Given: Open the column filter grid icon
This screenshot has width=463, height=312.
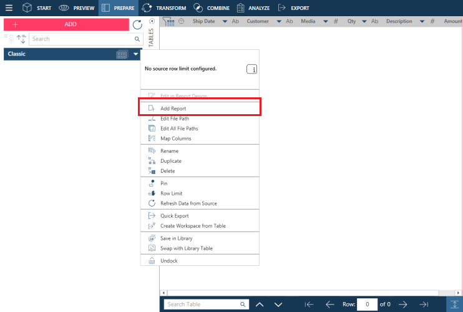Looking at the screenshot, I should click(x=168, y=22).
